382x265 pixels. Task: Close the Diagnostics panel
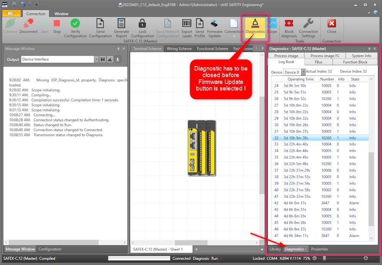[x=375, y=48]
